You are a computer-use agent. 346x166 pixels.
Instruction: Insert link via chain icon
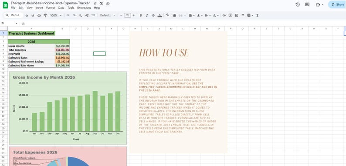[224, 15]
